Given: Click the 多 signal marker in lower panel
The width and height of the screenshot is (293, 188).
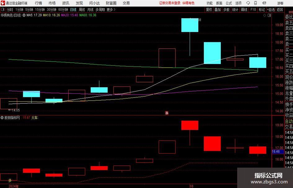Looking at the screenshot, I should coord(10,180).
